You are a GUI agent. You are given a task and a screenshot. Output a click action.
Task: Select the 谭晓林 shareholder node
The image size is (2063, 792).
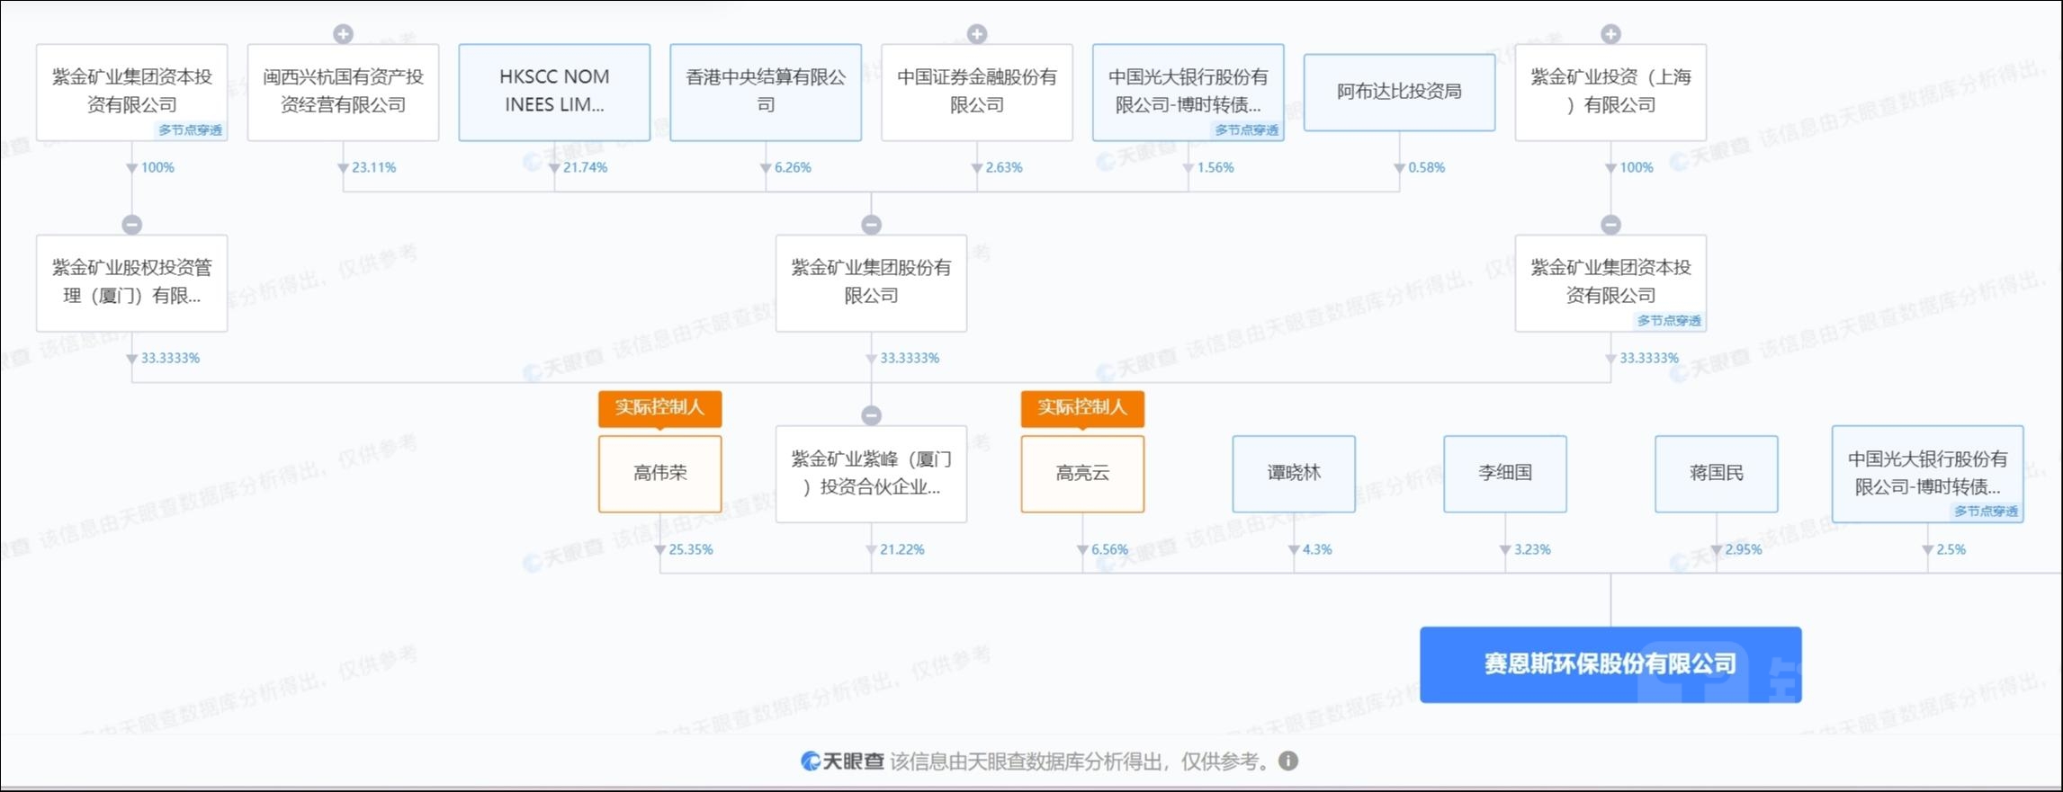1294,474
